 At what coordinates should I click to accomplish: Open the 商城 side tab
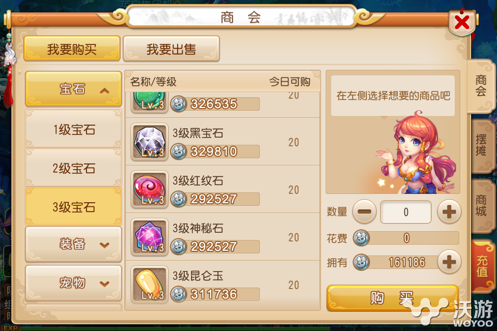pos(482,206)
